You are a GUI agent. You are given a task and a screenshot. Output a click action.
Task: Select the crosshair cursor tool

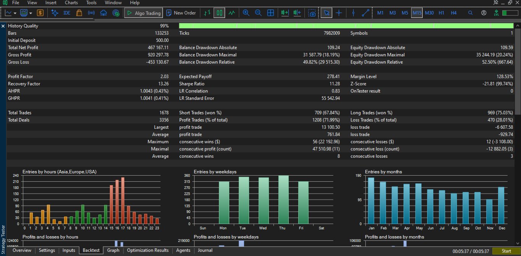[339, 13]
